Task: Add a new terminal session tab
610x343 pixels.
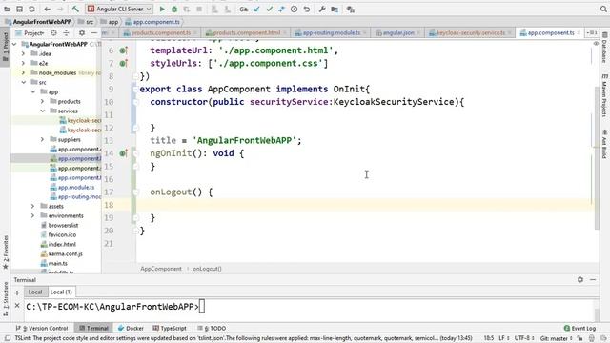Action: pos(17,293)
